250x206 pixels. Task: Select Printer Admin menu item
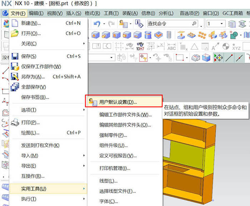click(125, 168)
